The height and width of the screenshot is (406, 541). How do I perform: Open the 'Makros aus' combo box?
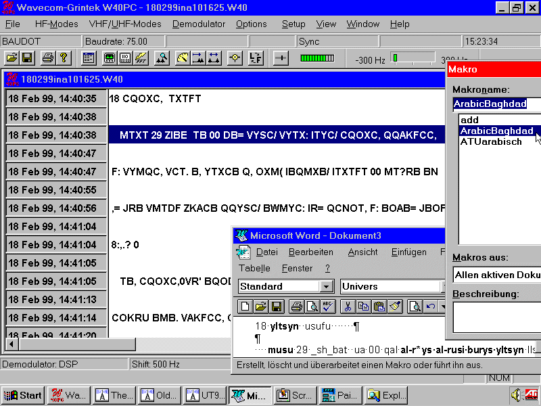coord(496,275)
